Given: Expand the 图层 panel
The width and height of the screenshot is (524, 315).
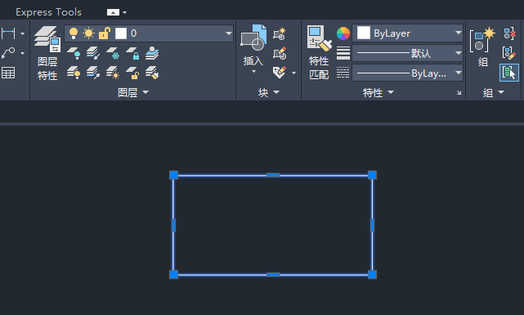Looking at the screenshot, I should pyautogui.click(x=132, y=92).
